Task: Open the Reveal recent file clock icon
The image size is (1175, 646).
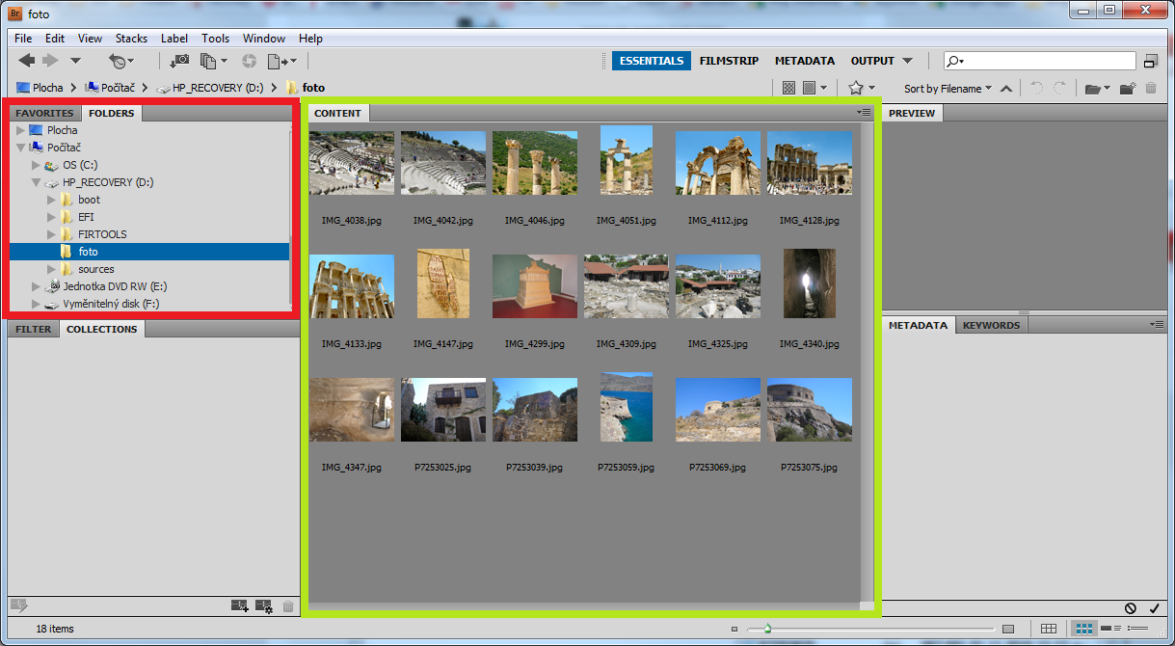Action: point(118,61)
